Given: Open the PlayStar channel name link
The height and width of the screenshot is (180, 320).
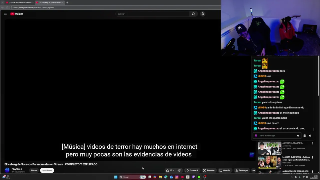Looking at the screenshot, I should point(16,169).
